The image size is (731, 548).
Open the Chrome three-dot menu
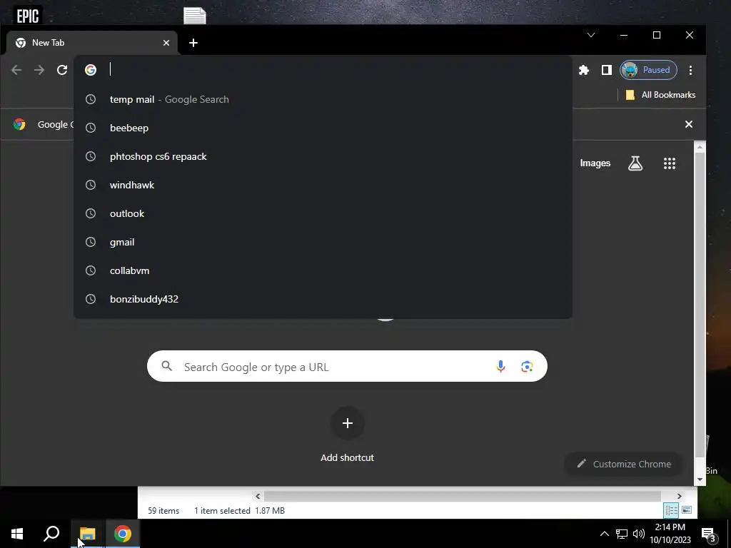click(690, 70)
